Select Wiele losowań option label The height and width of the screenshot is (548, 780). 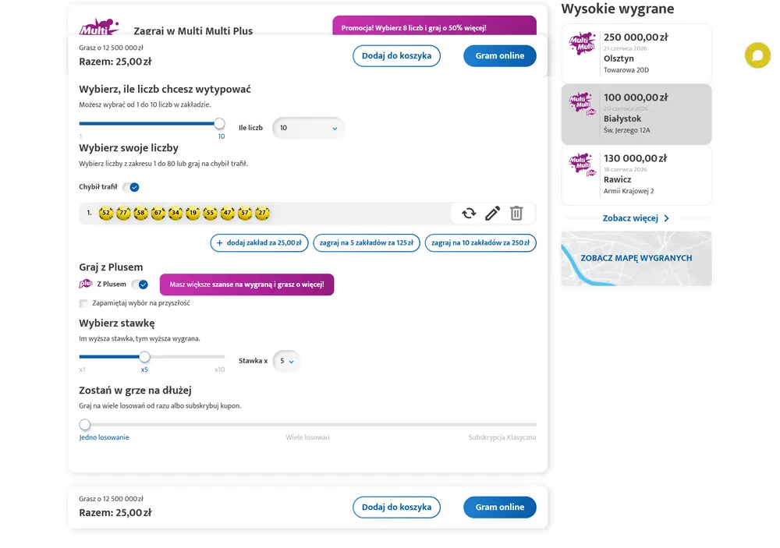307,437
